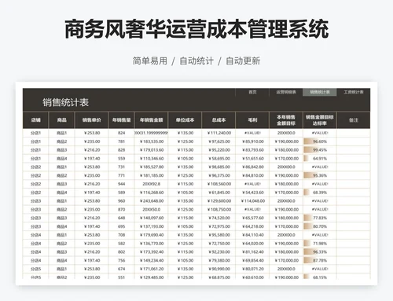The width and height of the screenshot is (393, 301).
Task: Select the 本年销售金额目标 column header
Action: pyautogui.click(x=286, y=120)
